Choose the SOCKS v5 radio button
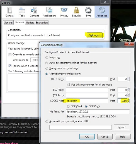 coord(86,106)
